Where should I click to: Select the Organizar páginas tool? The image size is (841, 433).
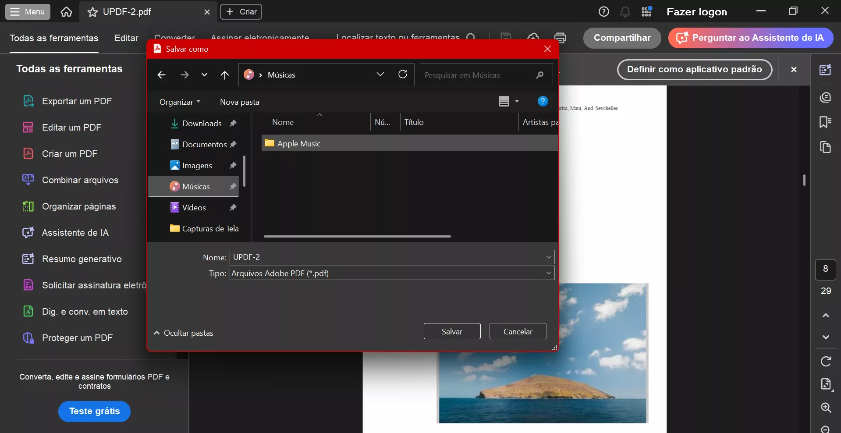coord(78,206)
